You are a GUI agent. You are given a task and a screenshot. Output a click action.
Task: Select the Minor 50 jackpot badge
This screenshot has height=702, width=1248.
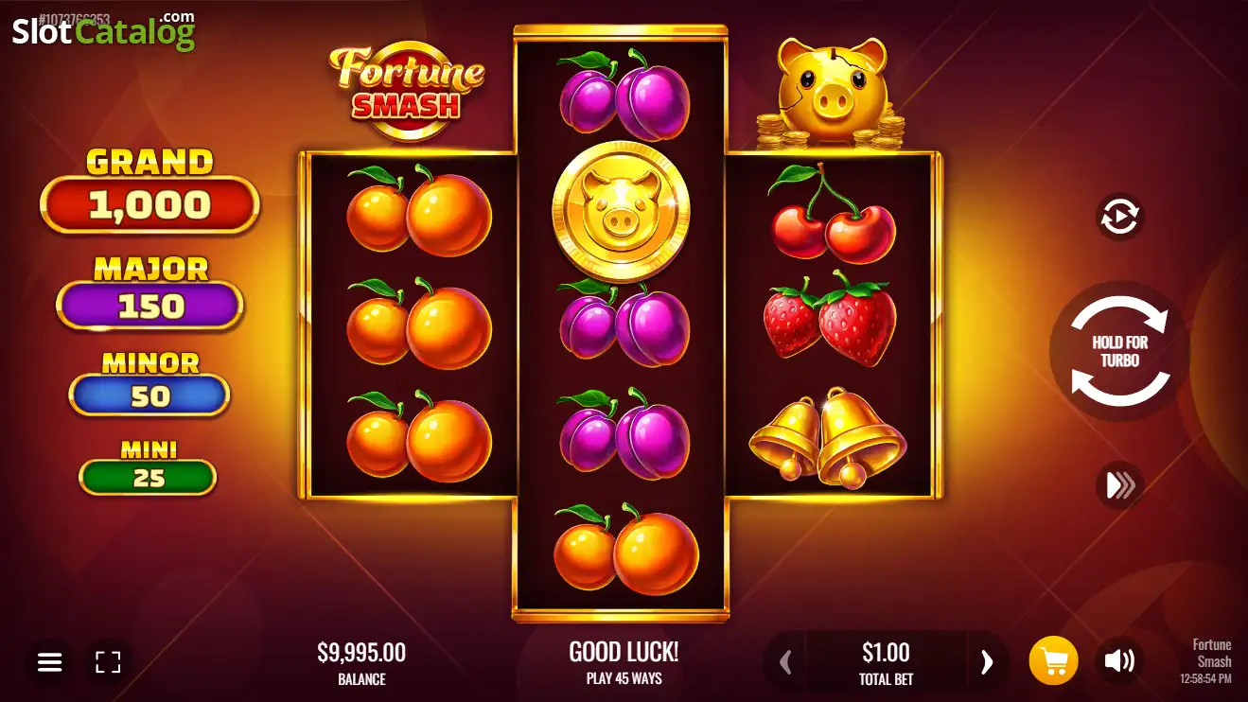coord(149,383)
